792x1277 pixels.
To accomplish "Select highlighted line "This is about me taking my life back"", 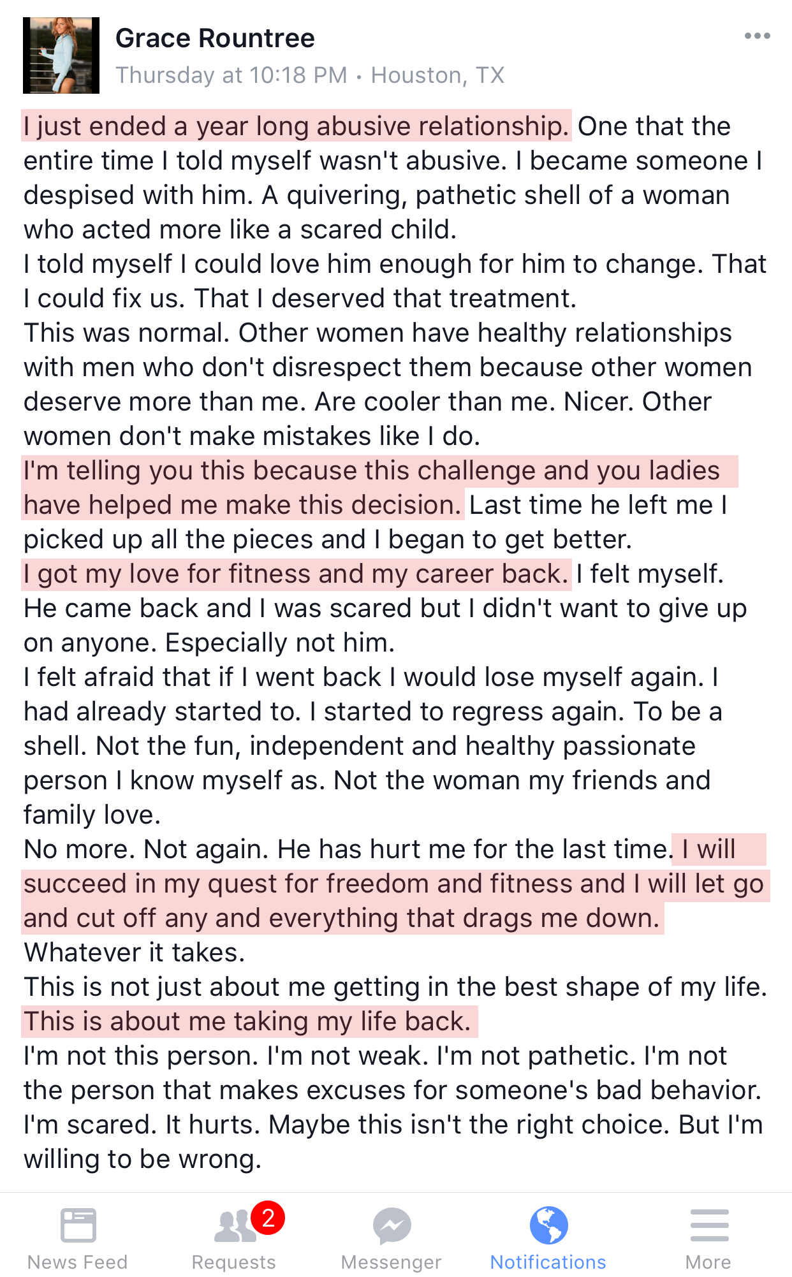I will (247, 1021).
